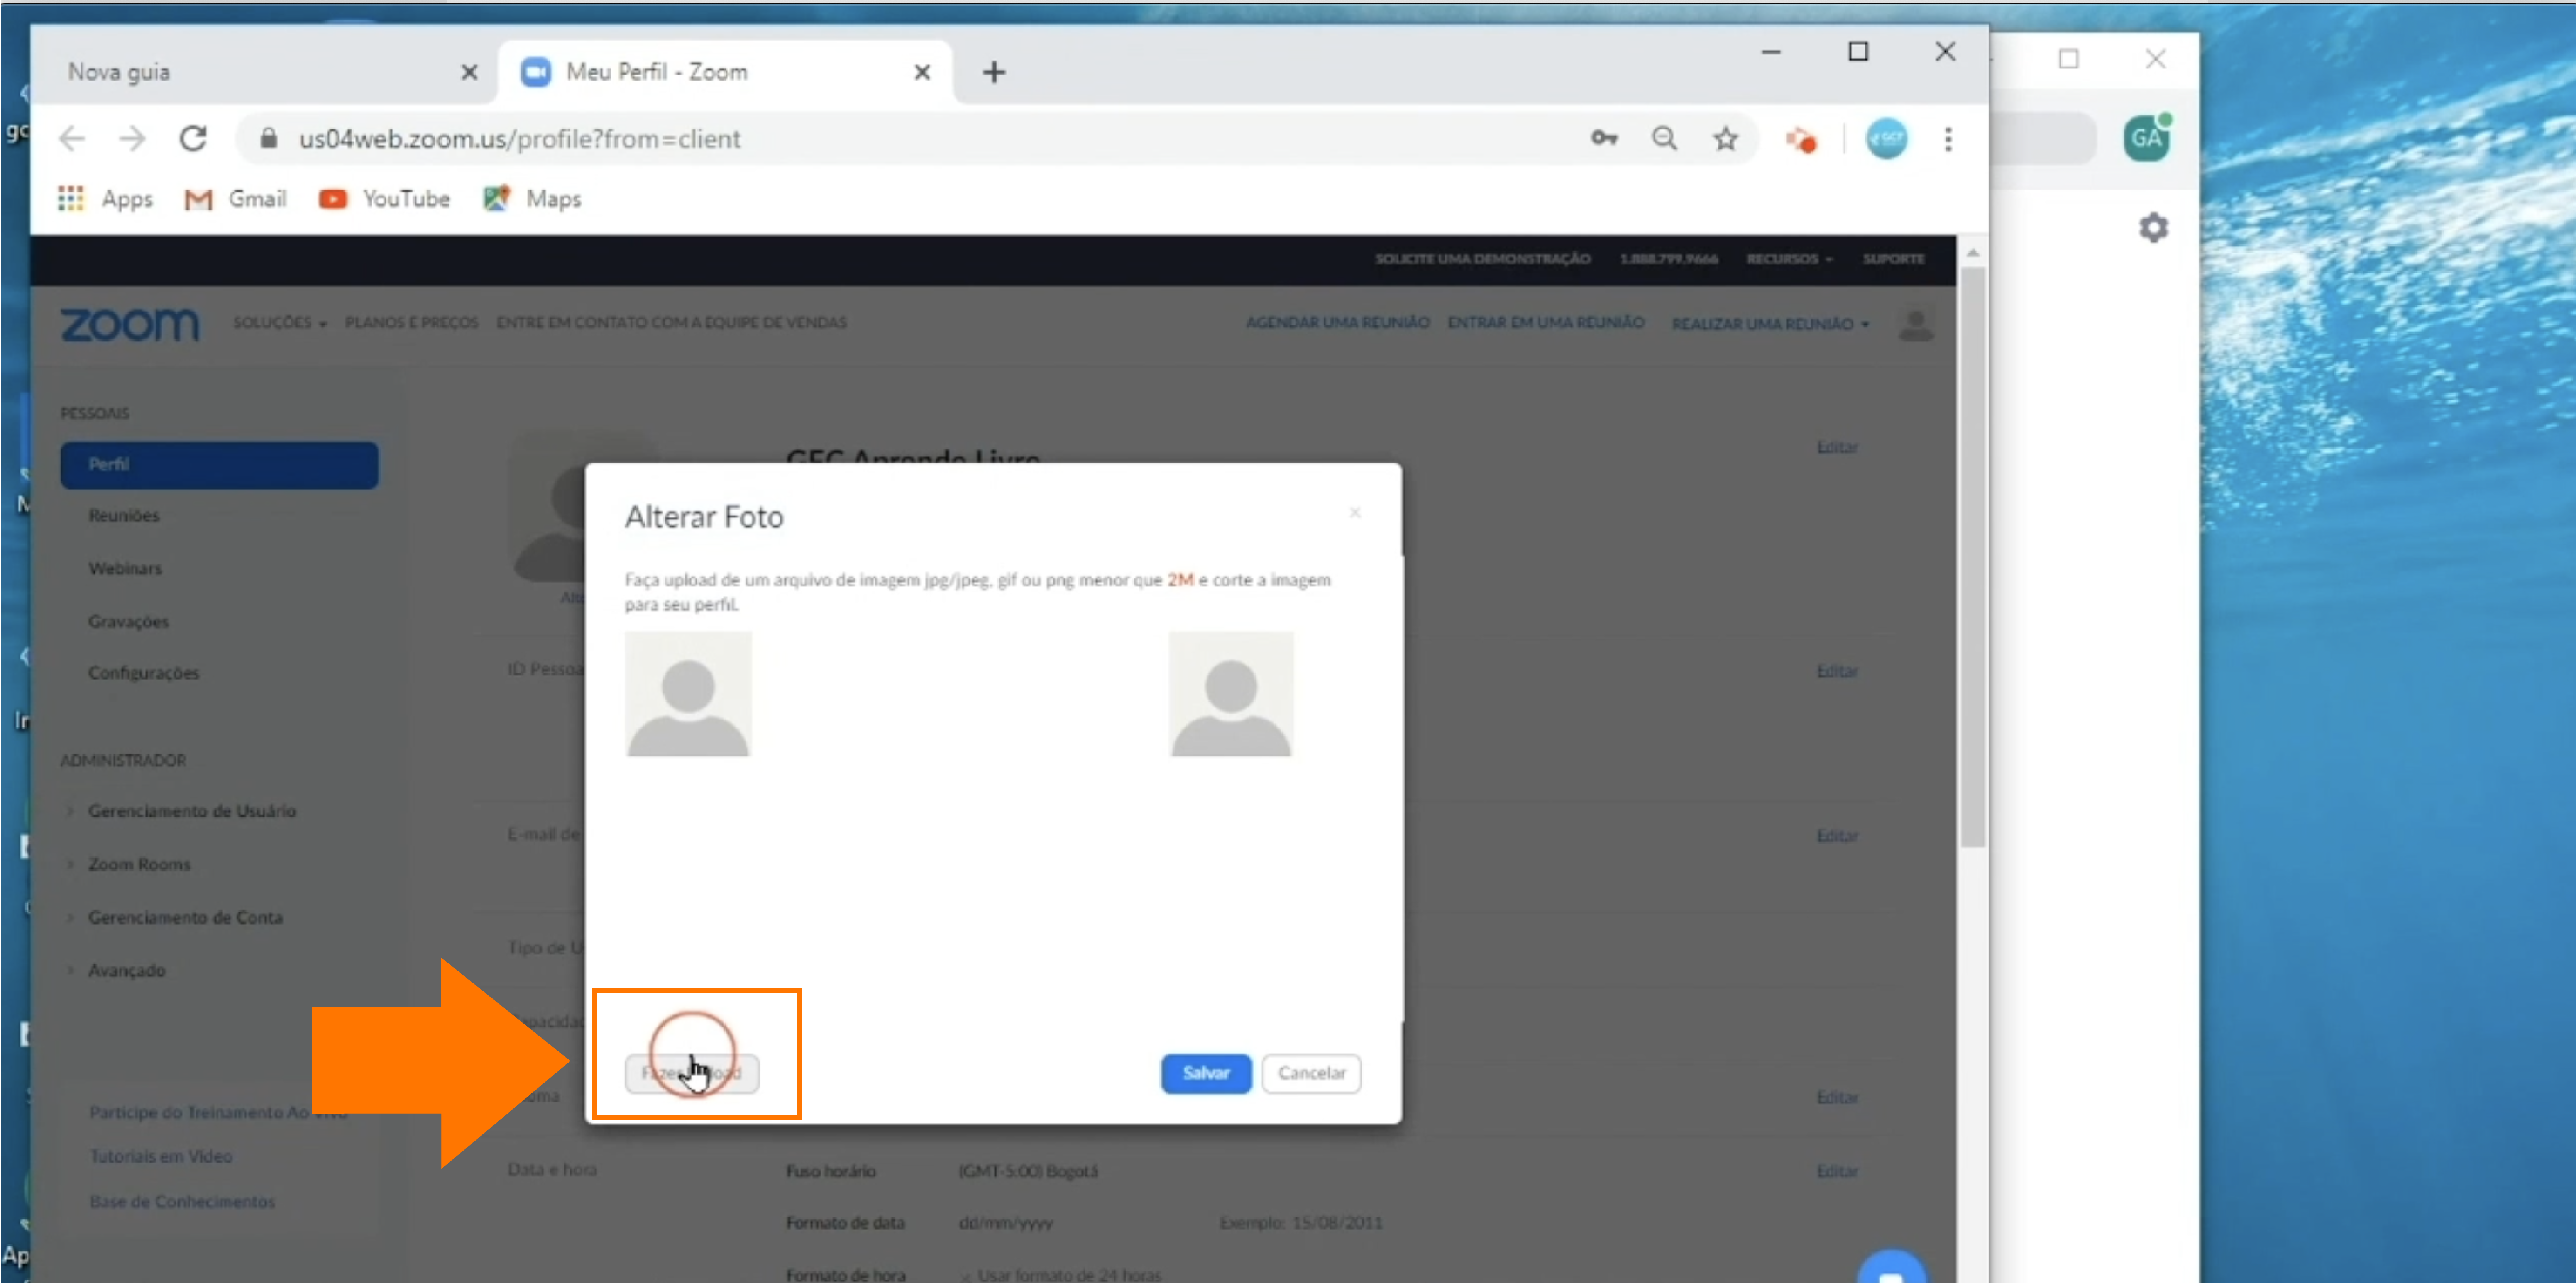The image size is (2576, 1283).
Task: Open the YouTube bookmark
Action: click(x=385, y=199)
